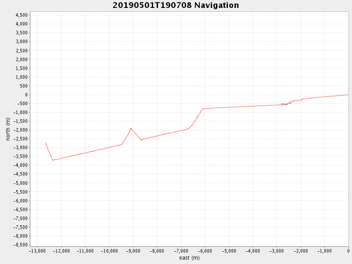Select the track's lowest point near east -12,400
This screenshot has height=264, width=352.
coord(52,160)
